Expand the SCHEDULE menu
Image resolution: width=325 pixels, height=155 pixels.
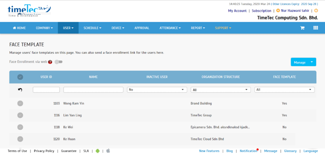[92, 28]
